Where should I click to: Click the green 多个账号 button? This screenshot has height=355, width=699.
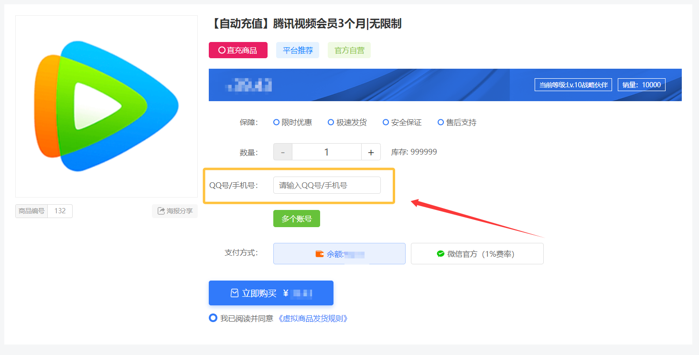[297, 219]
